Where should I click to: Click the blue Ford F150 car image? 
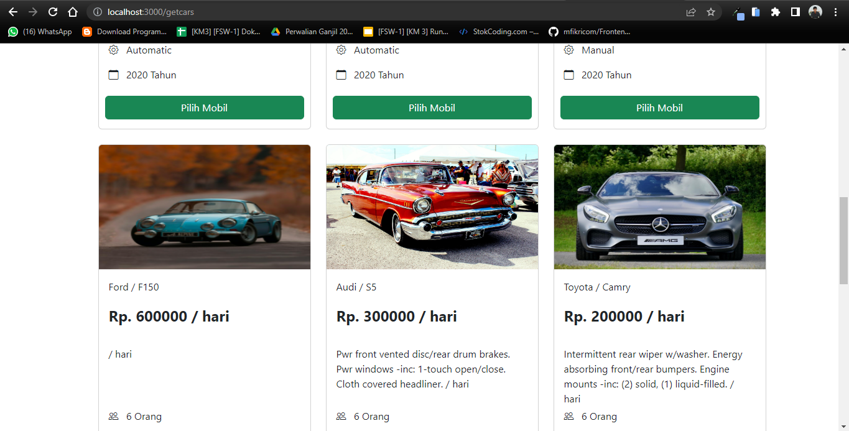tap(205, 207)
